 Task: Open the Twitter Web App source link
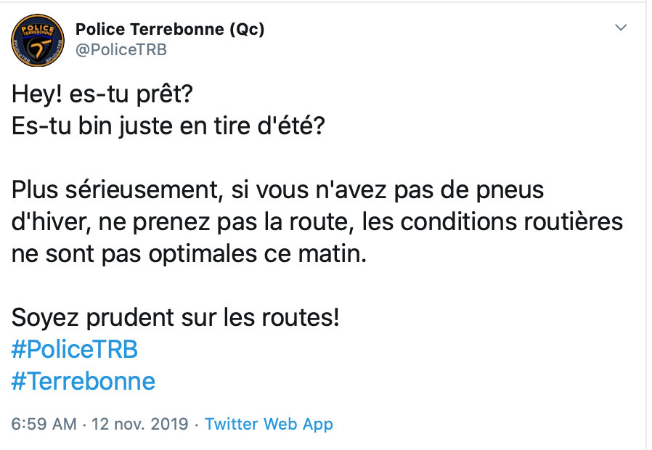[x=269, y=424]
